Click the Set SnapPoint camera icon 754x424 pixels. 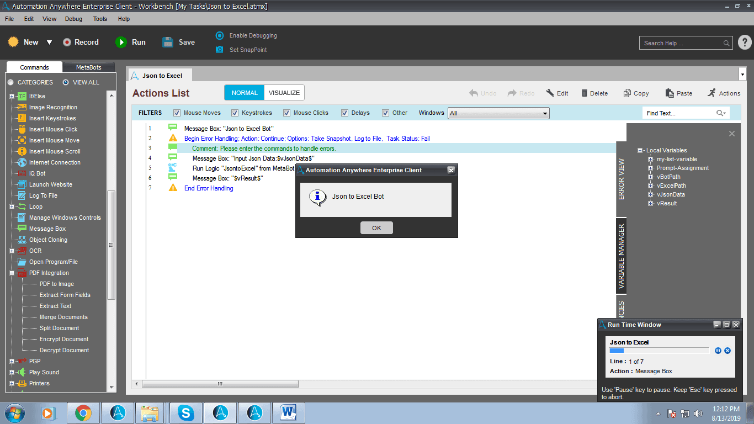[219, 50]
